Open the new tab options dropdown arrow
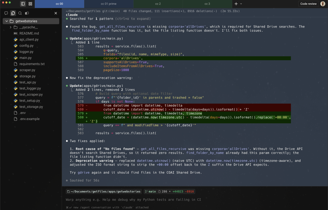 point(241,4)
